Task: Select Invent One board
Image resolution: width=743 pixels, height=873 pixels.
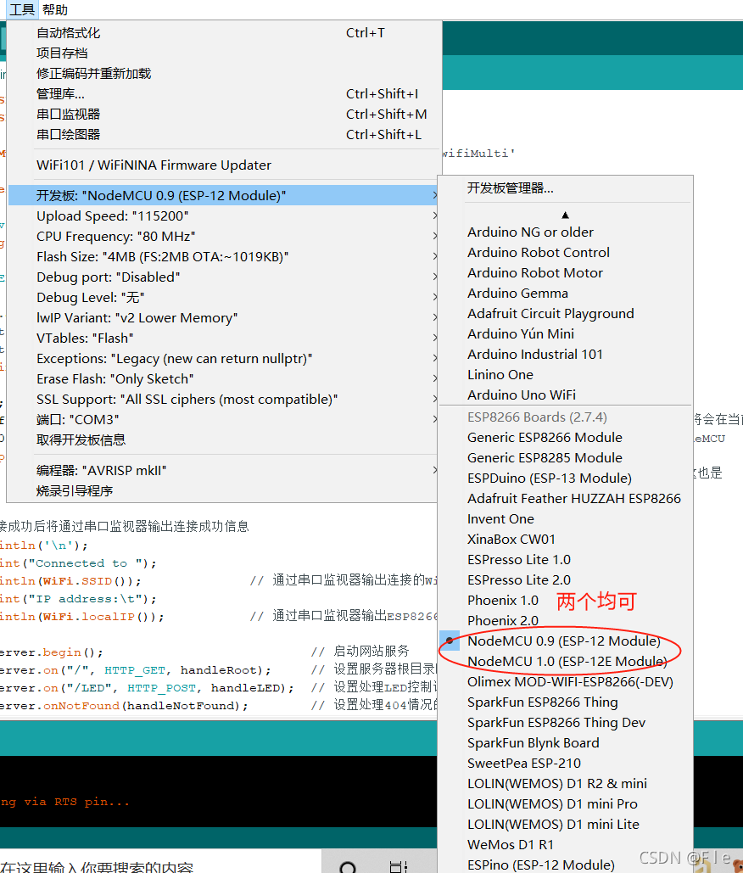Action: [x=566, y=519]
